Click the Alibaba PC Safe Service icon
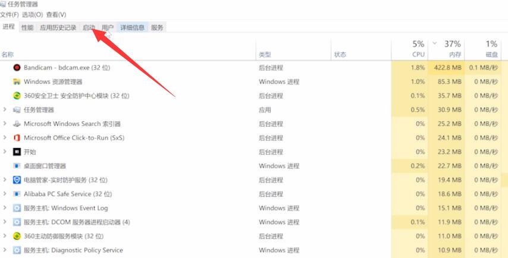The image size is (508, 258). 17,194
